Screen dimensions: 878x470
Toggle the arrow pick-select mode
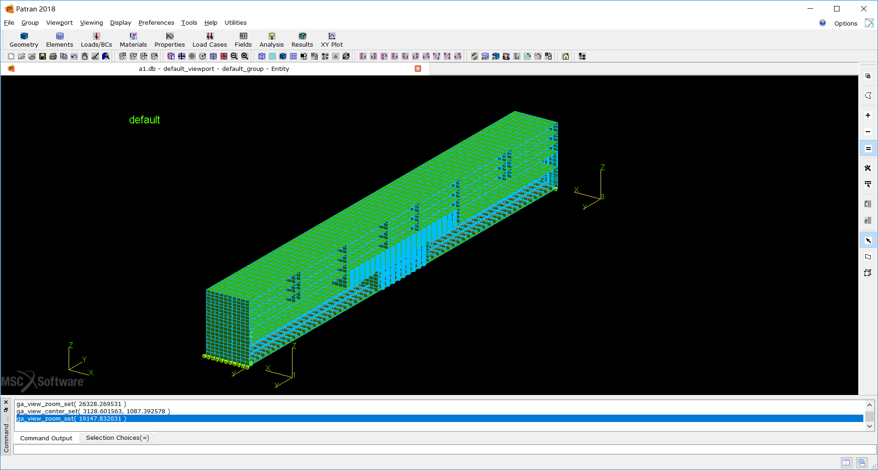pos(868,240)
